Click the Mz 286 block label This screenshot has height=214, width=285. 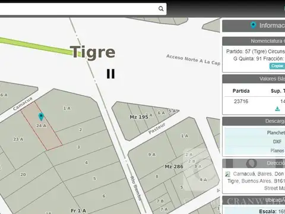click(x=174, y=166)
